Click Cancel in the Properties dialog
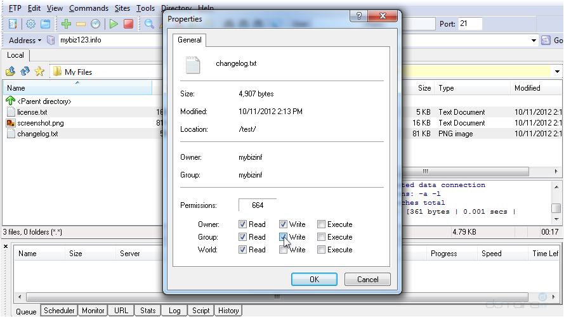This screenshot has width=564, height=317. tap(367, 279)
